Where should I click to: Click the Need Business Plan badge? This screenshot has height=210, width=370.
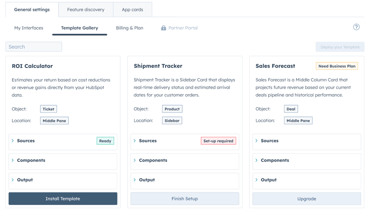coord(337,66)
